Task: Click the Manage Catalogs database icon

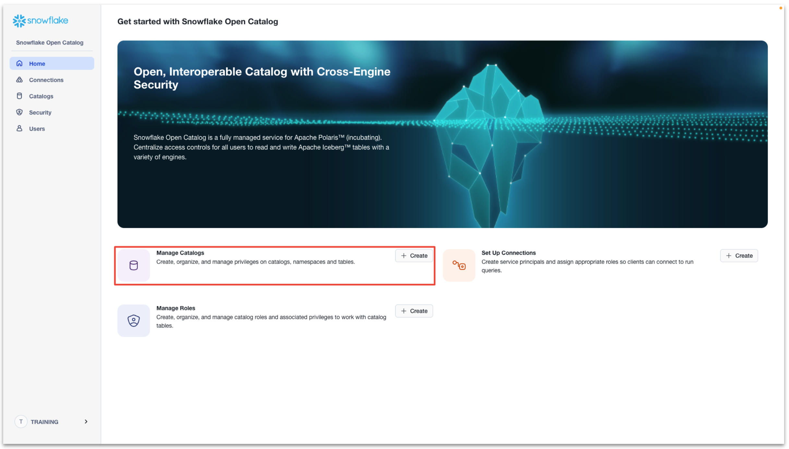Action: tap(134, 265)
